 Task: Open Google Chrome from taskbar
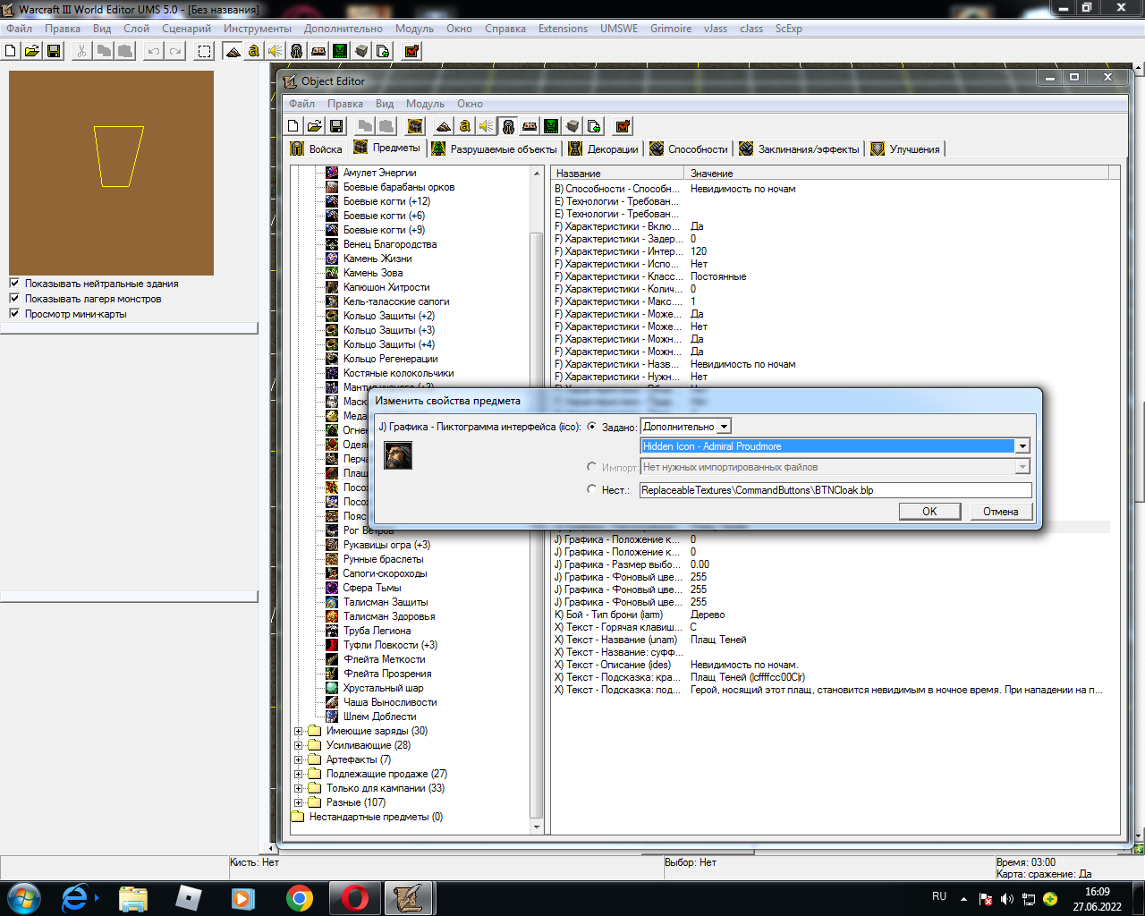(299, 898)
